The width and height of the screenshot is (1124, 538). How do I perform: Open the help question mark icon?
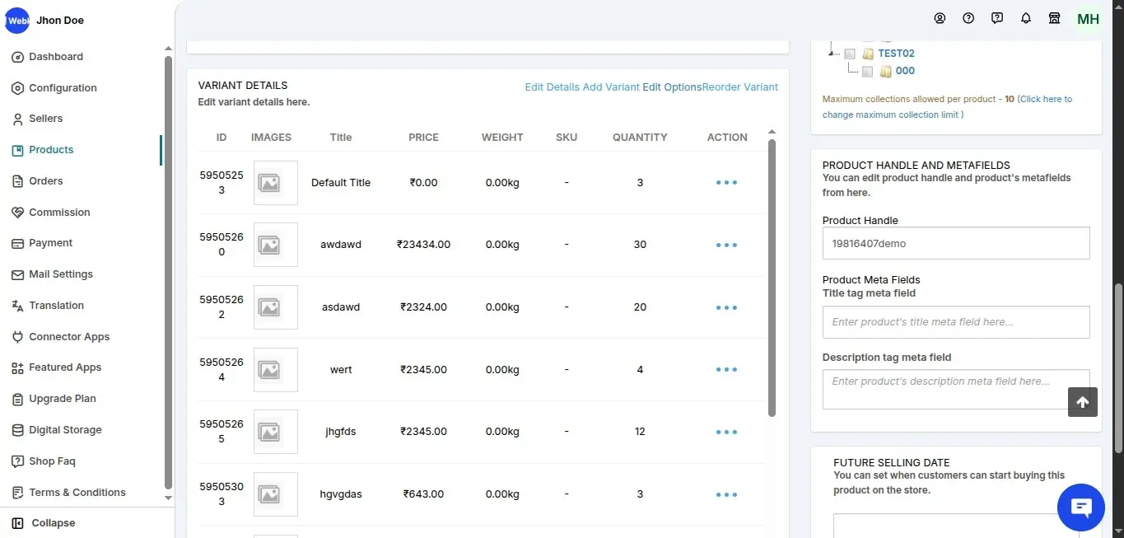pyautogui.click(x=968, y=18)
